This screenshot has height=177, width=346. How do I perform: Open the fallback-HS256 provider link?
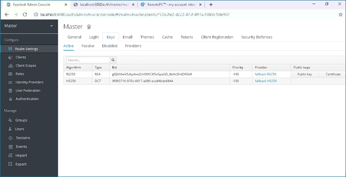(x=266, y=81)
